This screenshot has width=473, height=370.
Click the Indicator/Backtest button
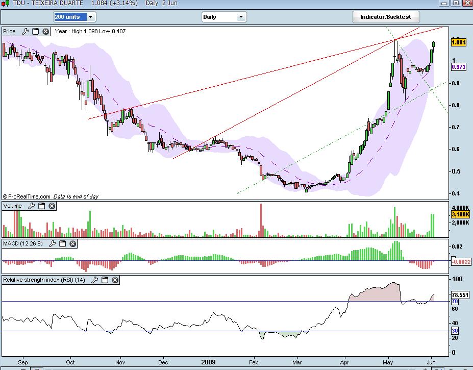click(386, 17)
